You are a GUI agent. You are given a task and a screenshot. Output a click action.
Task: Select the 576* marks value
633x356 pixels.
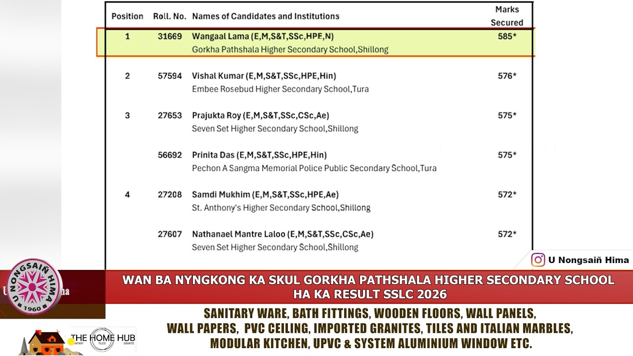click(507, 76)
